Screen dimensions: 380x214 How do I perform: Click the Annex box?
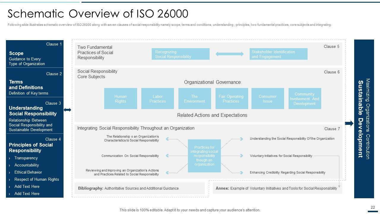[x=278, y=188]
